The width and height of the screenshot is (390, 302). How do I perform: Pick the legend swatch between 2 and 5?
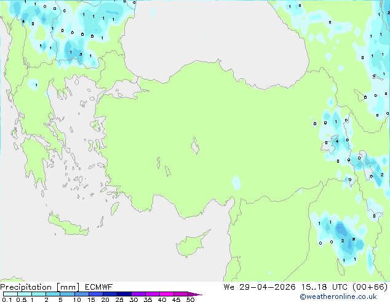click(53, 294)
